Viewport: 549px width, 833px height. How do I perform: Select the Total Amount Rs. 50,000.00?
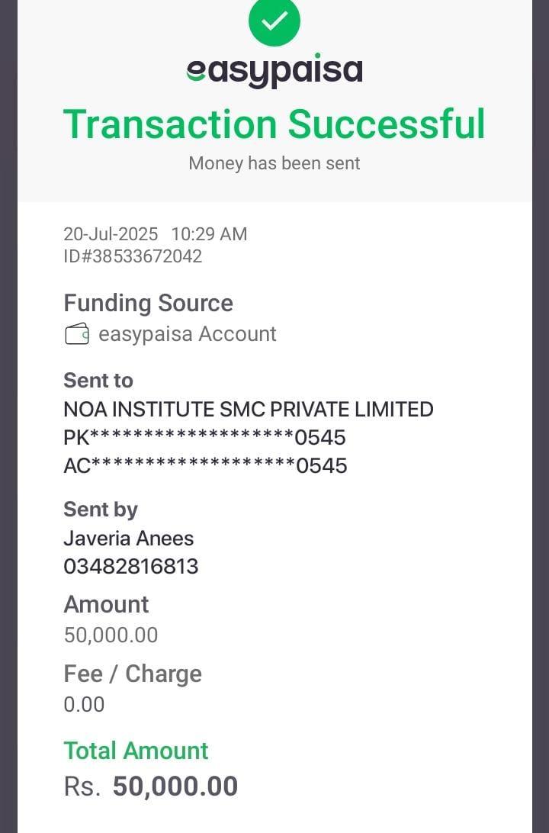point(151,786)
